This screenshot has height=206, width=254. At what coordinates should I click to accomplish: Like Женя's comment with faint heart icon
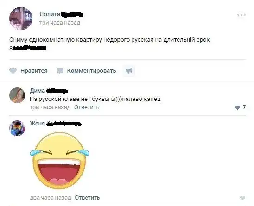pyautogui.click(x=242, y=198)
